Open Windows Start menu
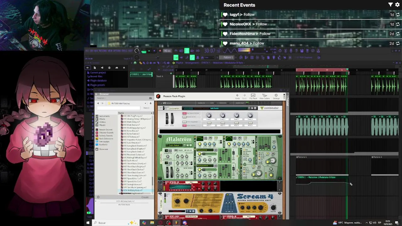 click(88, 223)
